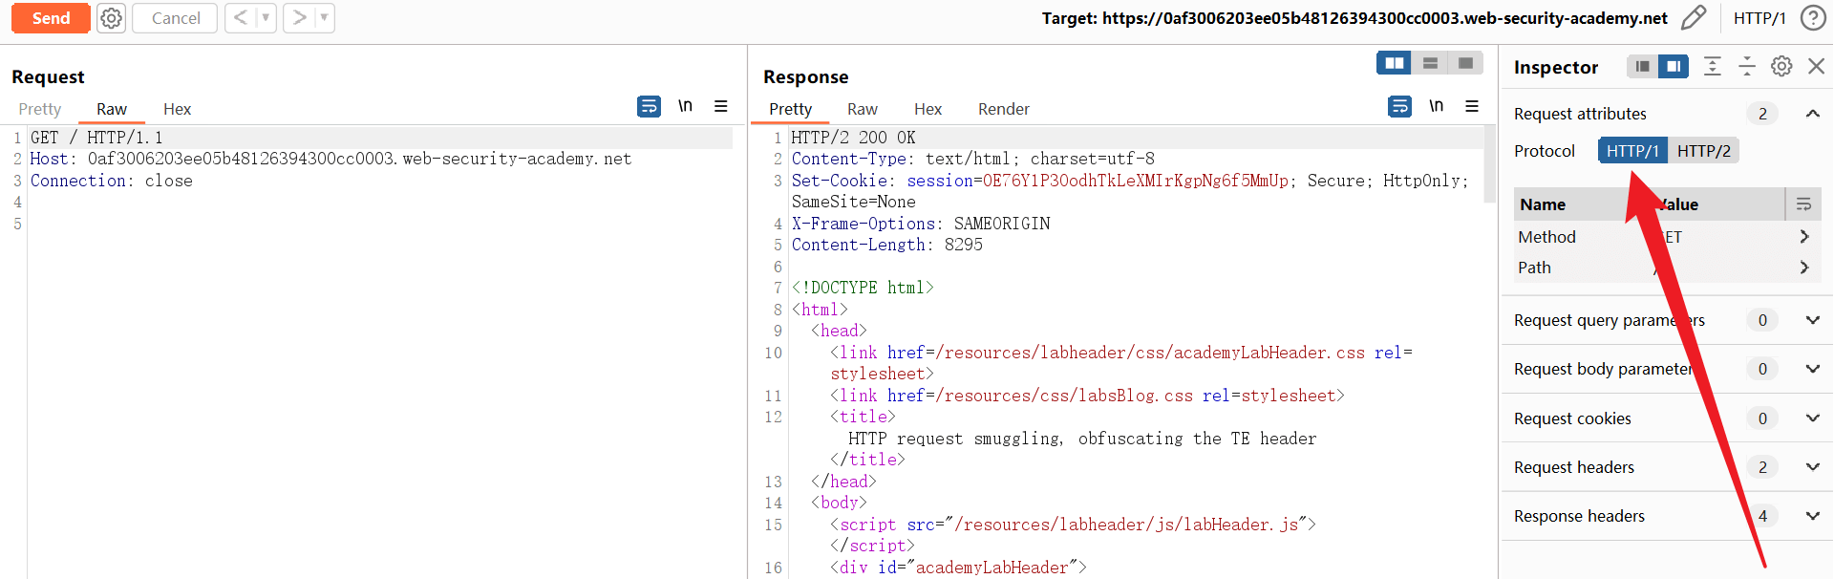Viewport: 1834px width, 579px height.
Task: Switch to Render tab in Response
Action: (x=1003, y=109)
